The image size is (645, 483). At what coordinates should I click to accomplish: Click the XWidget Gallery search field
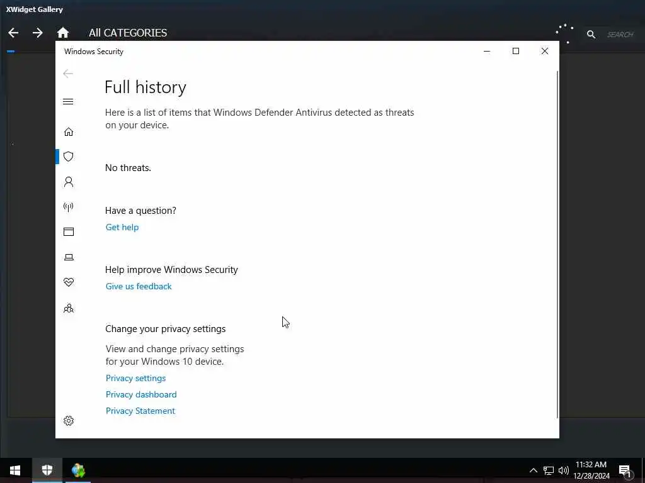(x=620, y=35)
